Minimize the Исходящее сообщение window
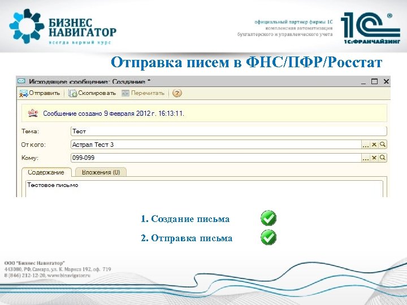Image resolution: width=407 pixels, height=305 pixels. [x=363, y=82]
